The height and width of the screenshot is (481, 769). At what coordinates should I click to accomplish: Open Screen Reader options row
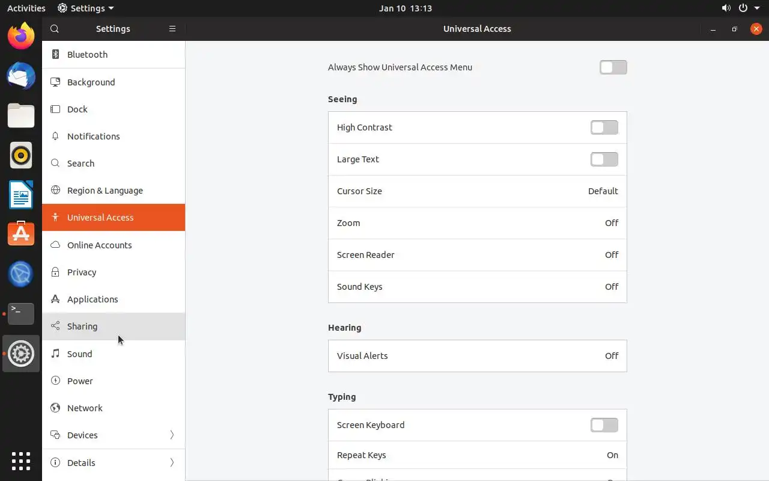[477, 255]
